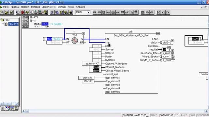Click the New file toolbar icon
Screen dimensions: 209x117
(2, 12)
